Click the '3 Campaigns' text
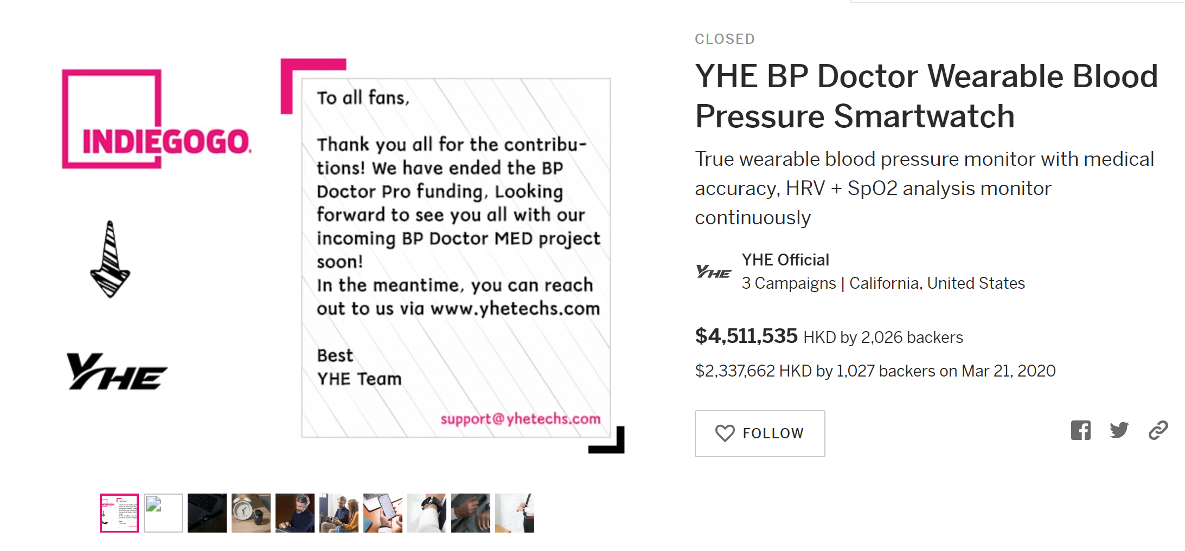The height and width of the screenshot is (551, 1185). coord(789,283)
